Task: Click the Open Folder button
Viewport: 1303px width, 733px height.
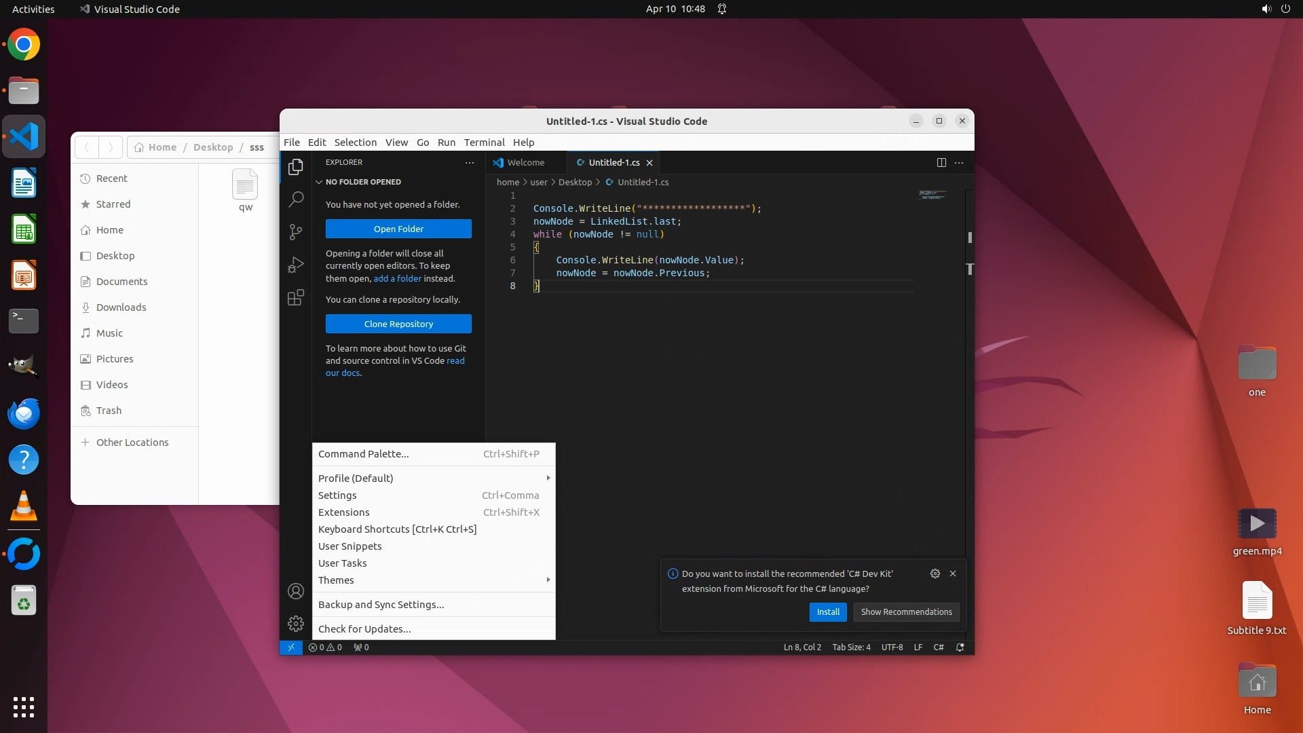Action: click(x=398, y=229)
